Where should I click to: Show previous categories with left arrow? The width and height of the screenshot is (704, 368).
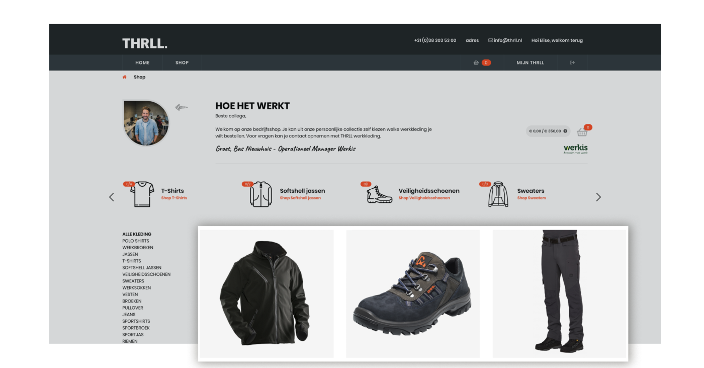[112, 197]
